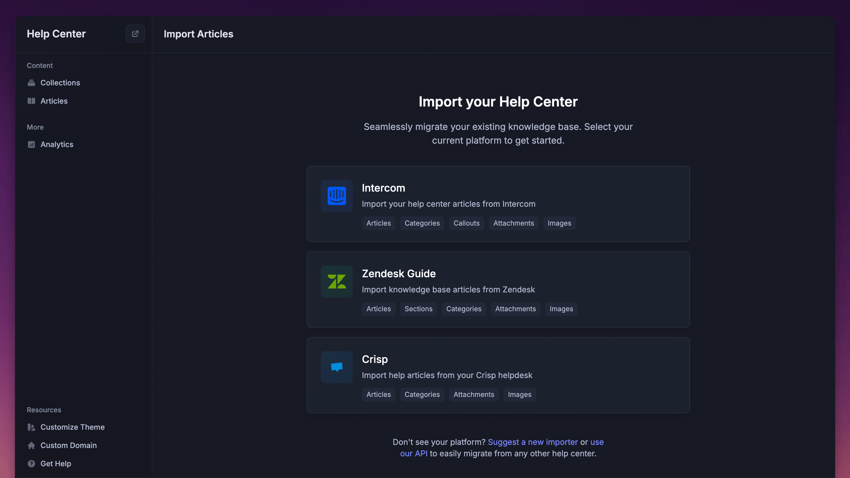Click the Custom Domain house icon
This screenshot has width=850, height=478.
[x=31, y=445]
